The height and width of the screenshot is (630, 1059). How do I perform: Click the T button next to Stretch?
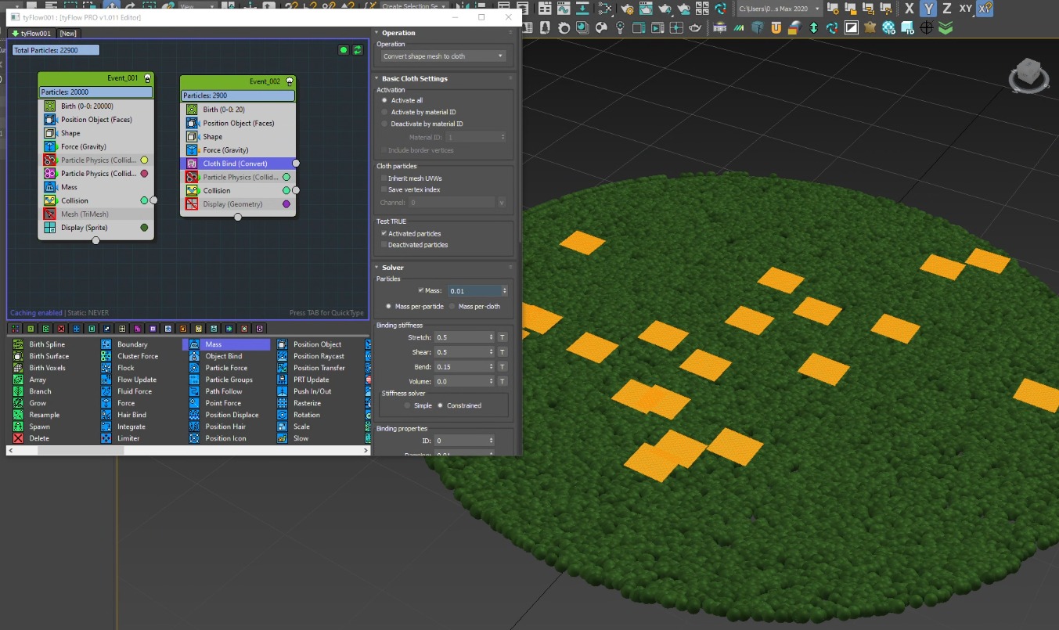[502, 337]
